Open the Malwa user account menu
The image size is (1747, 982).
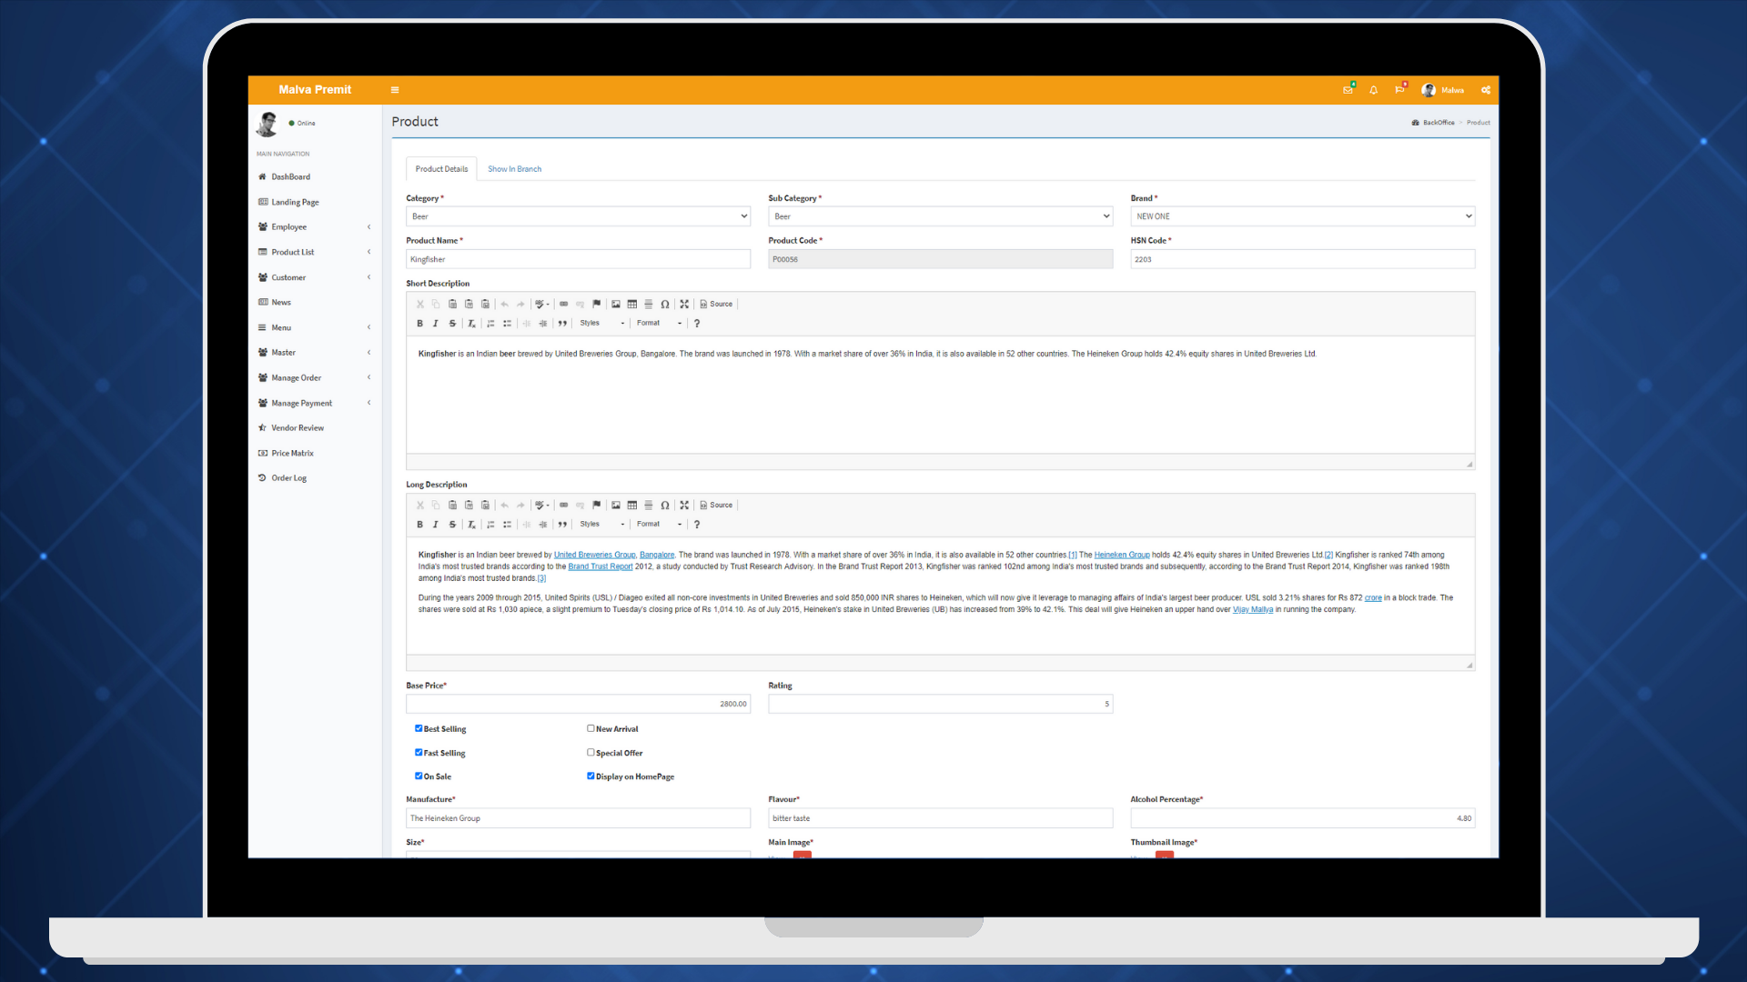1443,90
